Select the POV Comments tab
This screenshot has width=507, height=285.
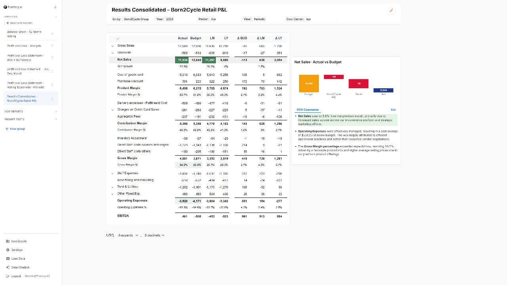(307, 110)
